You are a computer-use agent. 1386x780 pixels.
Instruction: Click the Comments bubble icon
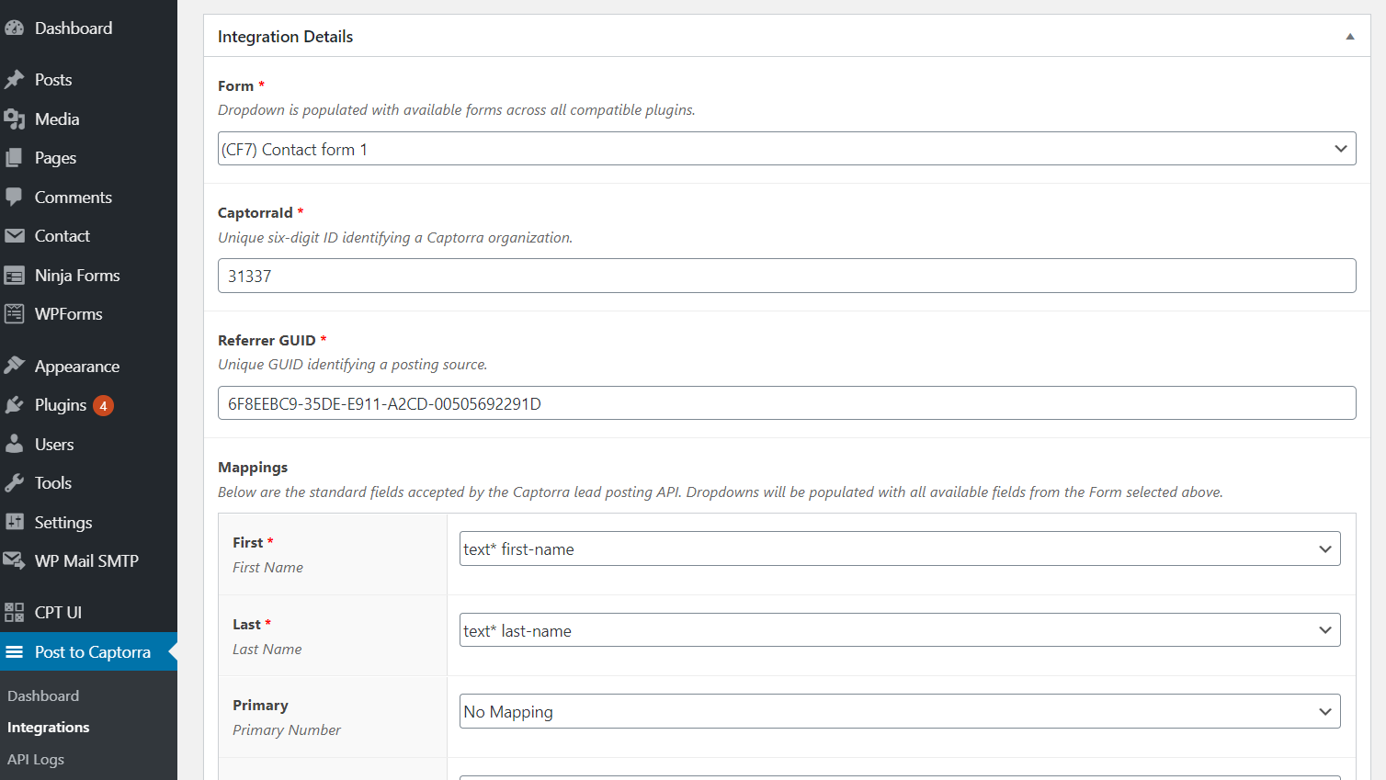point(14,198)
